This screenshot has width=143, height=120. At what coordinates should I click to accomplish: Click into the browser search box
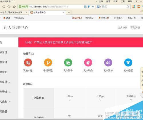114,7
